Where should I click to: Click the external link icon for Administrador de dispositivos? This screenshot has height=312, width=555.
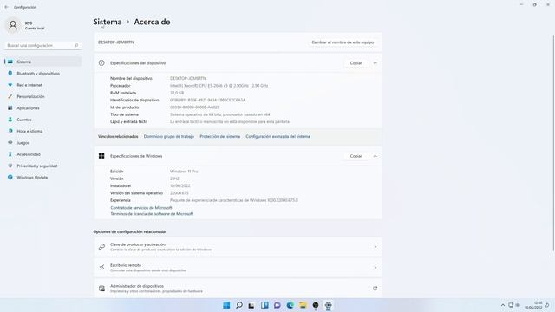point(375,289)
